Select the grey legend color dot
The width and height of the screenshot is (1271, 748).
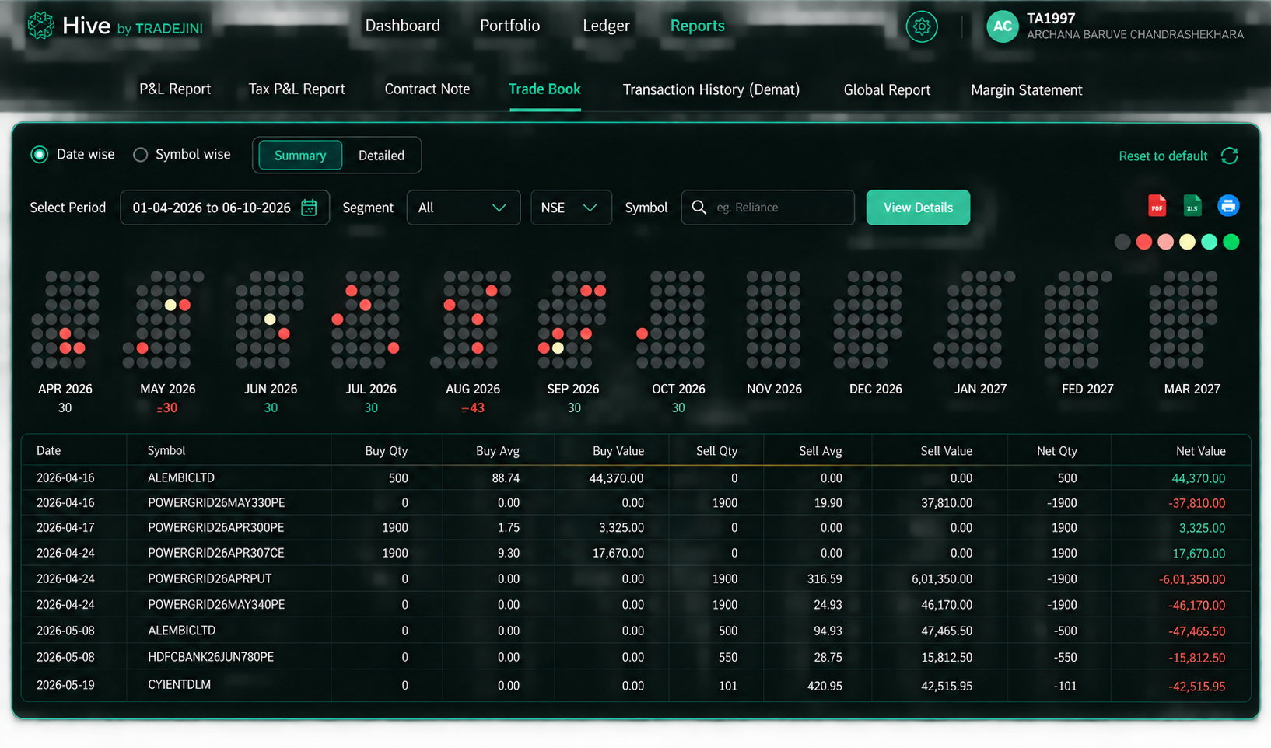[1122, 242]
